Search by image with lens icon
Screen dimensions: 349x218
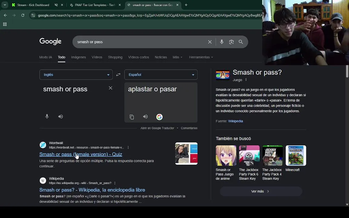tap(231, 42)
